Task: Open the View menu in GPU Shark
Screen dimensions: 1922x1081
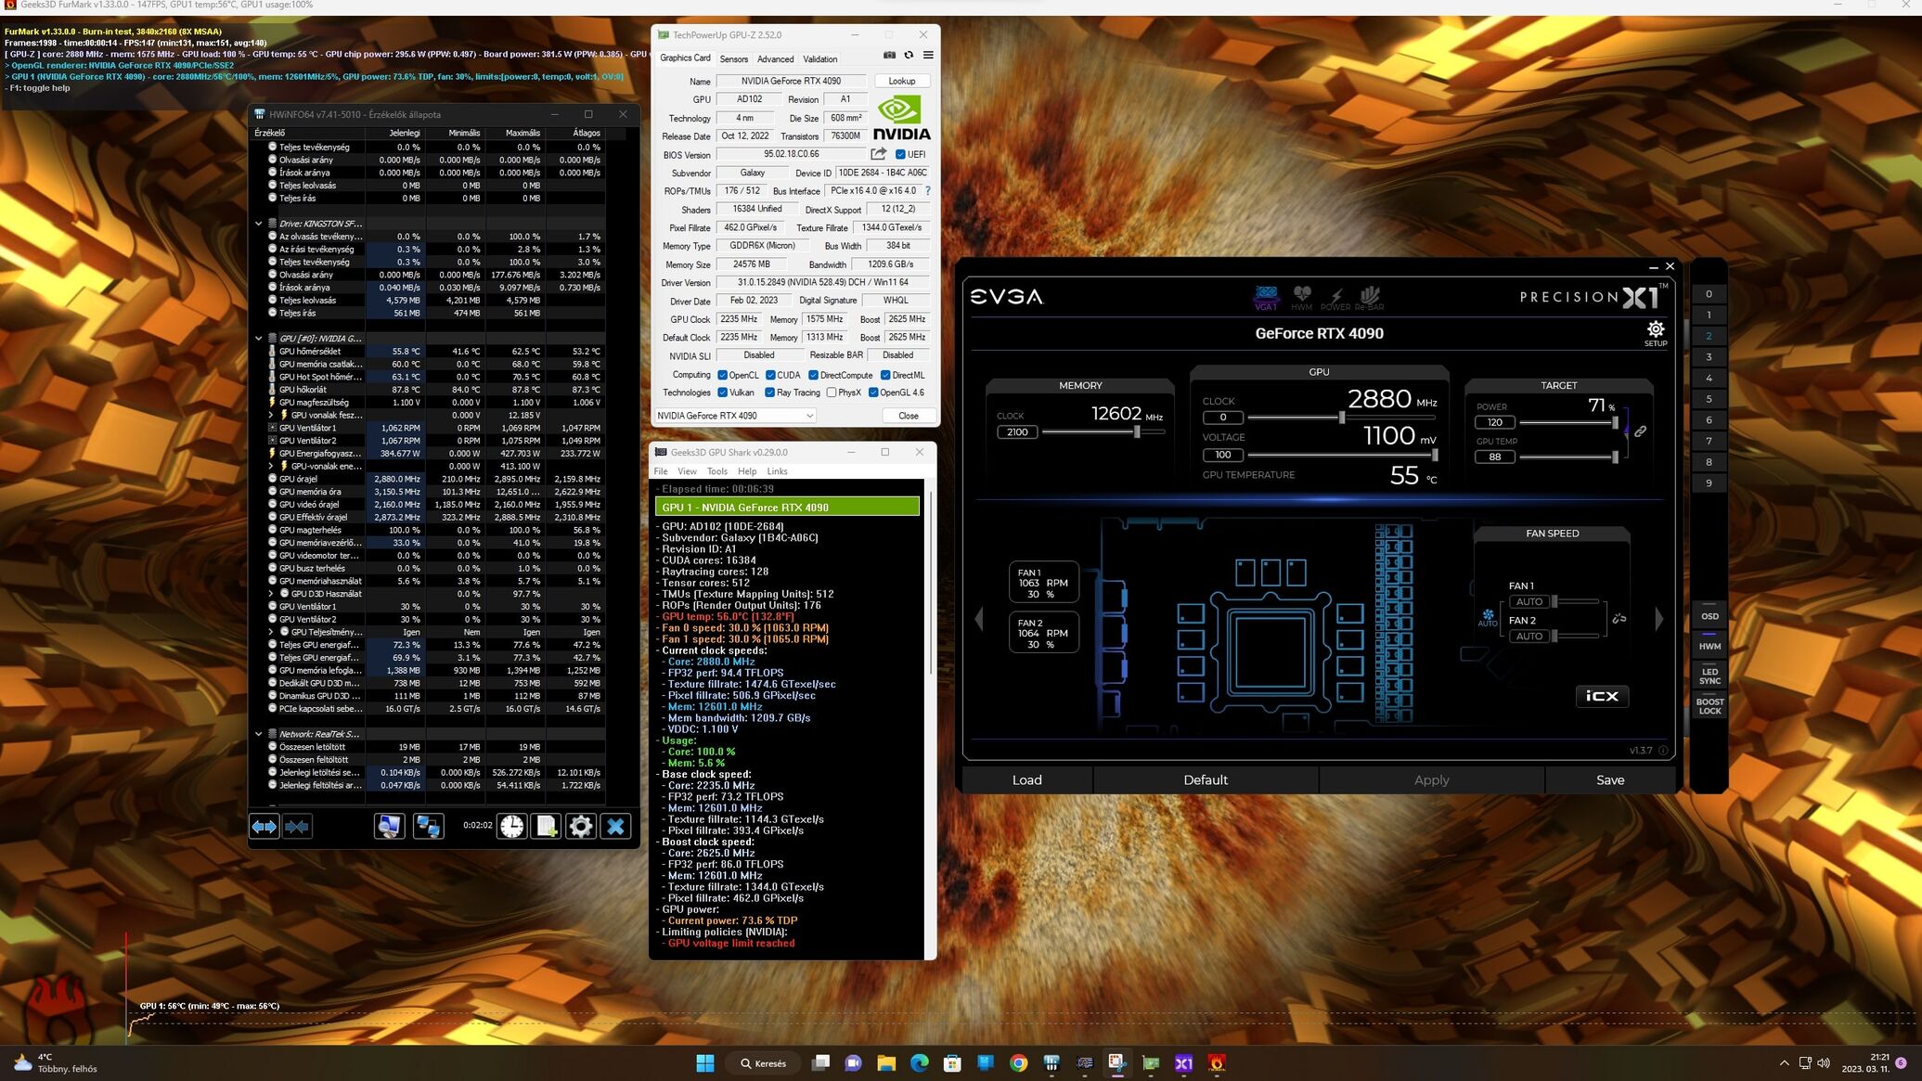Action: coord(687,471)
